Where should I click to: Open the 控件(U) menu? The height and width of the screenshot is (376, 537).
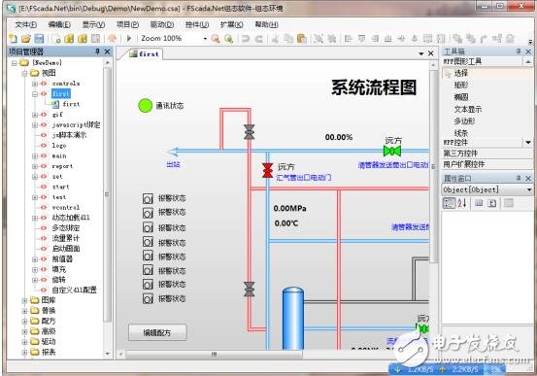(x=197, y=24)
